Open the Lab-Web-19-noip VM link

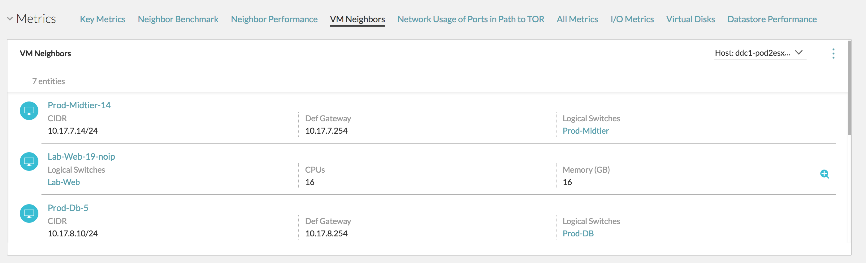pyautogui.click(x=81, y=157)
